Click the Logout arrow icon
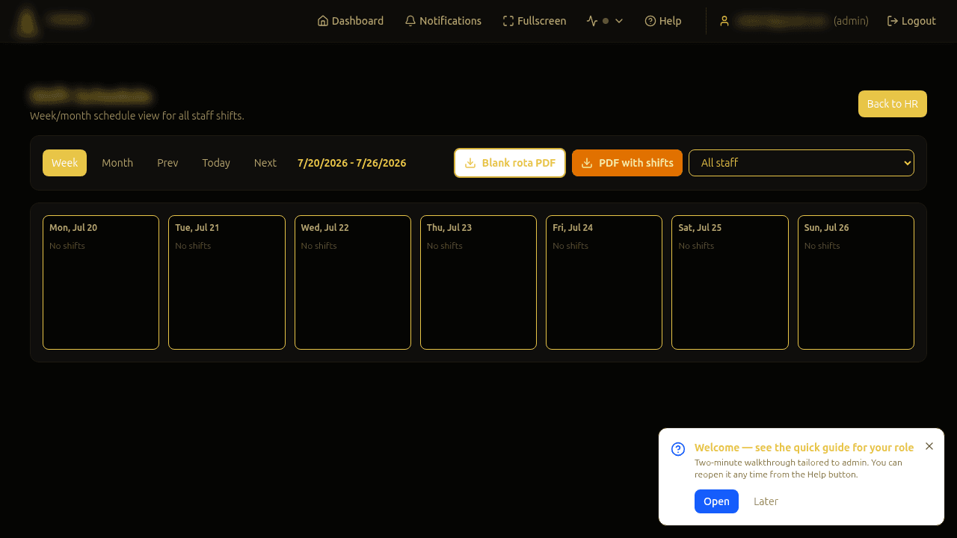 pyautogui.click(x=893, y=21)
